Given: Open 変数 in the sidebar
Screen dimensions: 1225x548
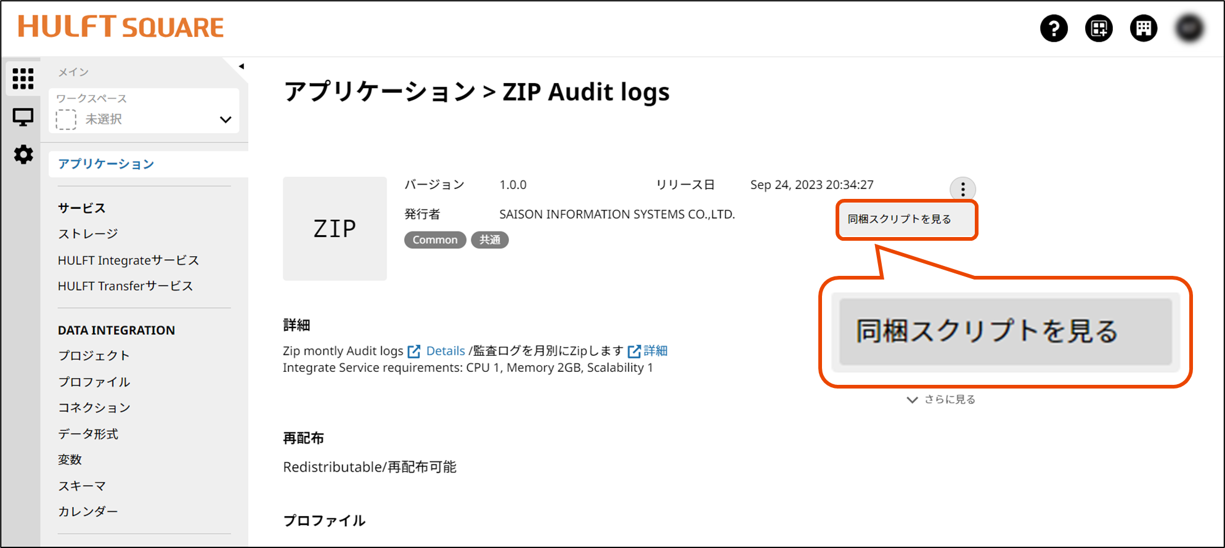Looking at the screenshot, I should coord(70,460).
